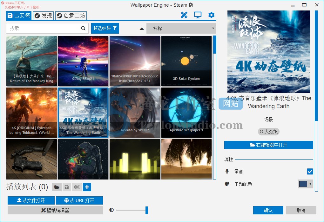The image size is (324, 222).
Task: Save playlist with the floppy disk icon
Action: (66, 187)
